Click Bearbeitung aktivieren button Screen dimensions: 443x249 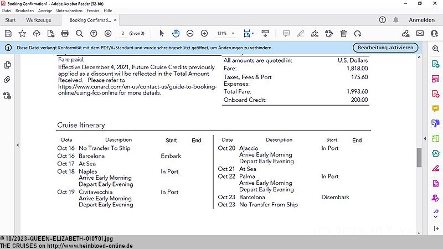[x=385, y=48]
